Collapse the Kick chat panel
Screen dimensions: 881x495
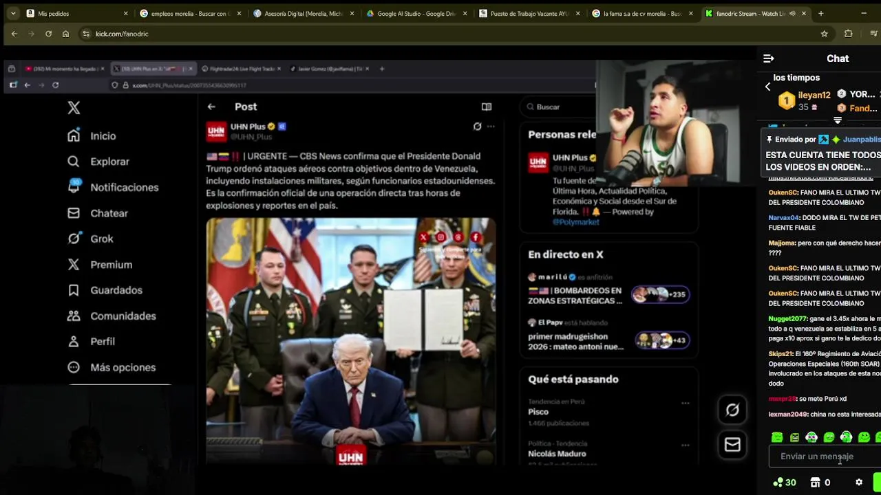[768, 58]
